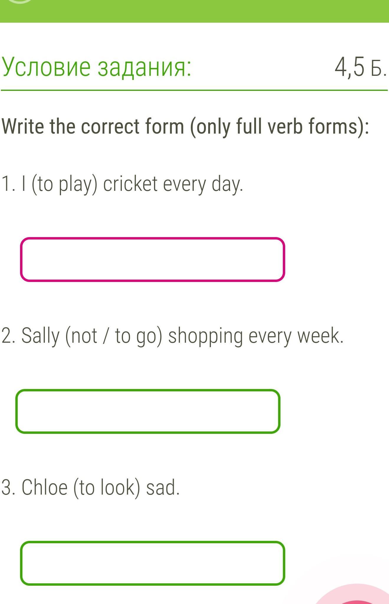The image size is (389, 604).
Task: Click the word "sad." in sentence 3
Action: pos(163,487)
